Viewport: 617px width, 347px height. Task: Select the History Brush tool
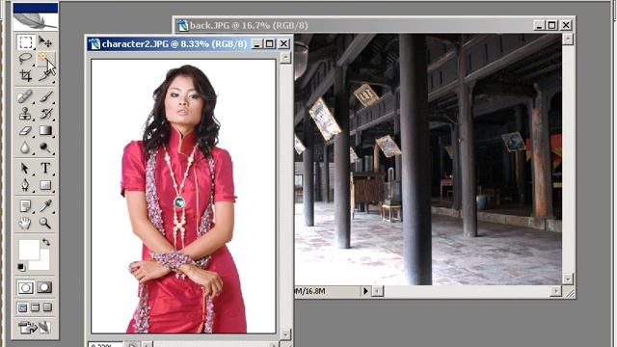(x=45, y=114)
